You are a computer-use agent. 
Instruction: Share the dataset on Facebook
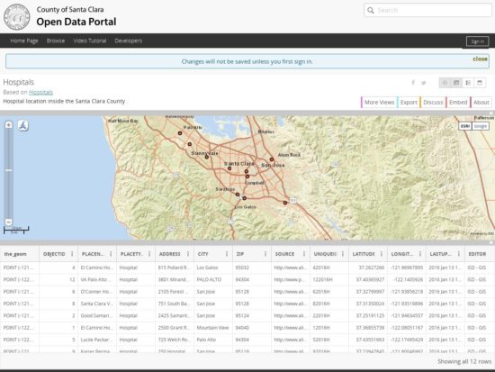[413, 83]
